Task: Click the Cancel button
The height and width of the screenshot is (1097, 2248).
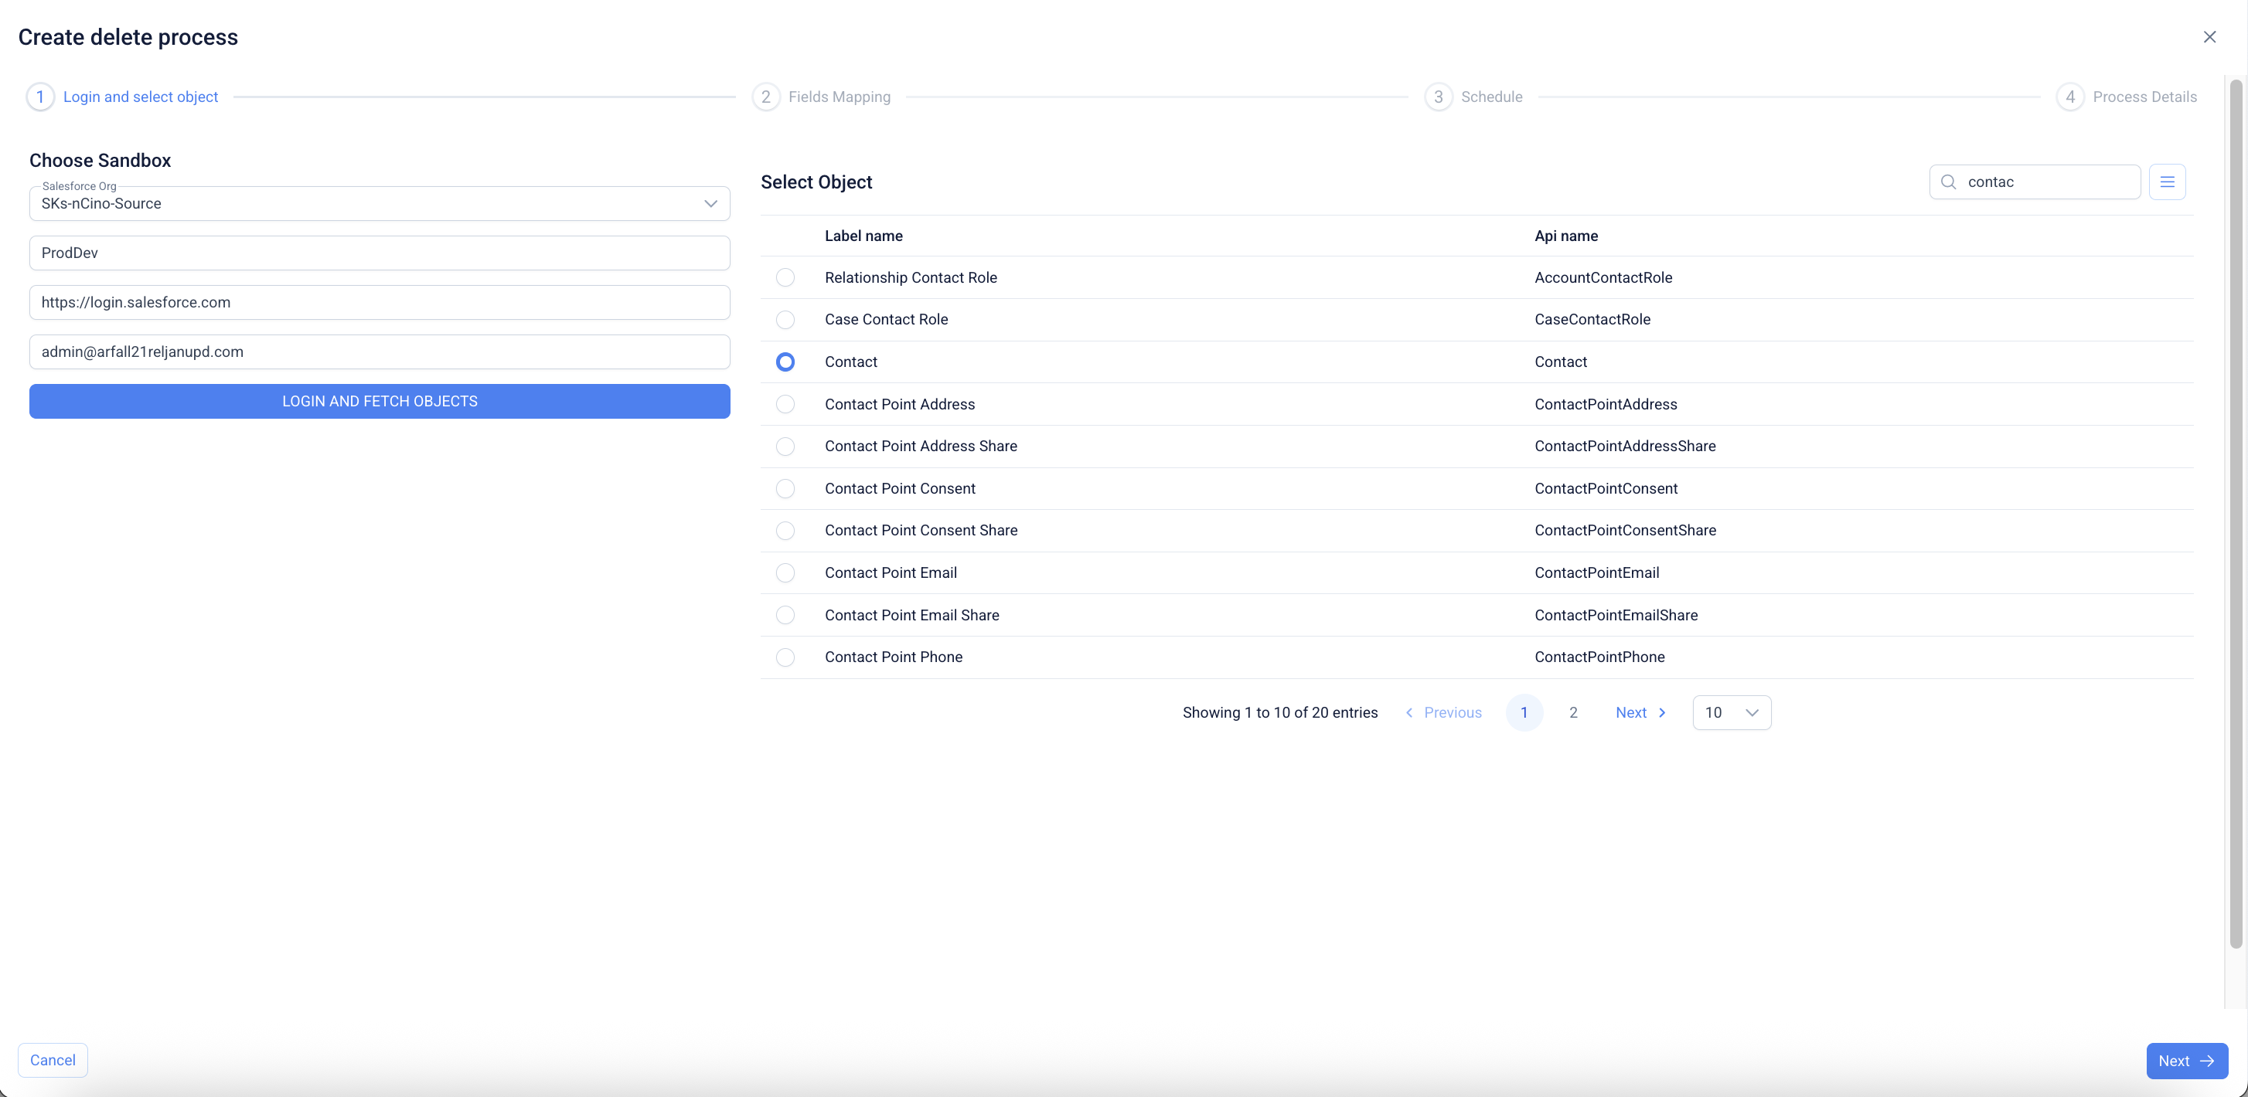Action: tap(53, 1059)
